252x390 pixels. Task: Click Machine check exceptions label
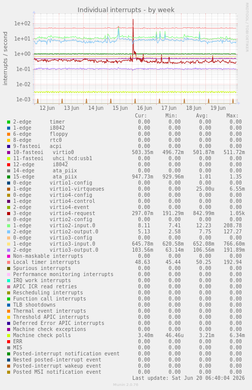coord(50,329)
